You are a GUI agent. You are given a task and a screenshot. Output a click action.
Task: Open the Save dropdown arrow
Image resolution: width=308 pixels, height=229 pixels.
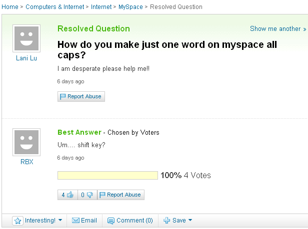tap(190, 220)
